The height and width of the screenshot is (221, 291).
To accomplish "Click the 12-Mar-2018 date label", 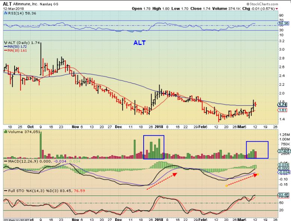I will pyautogui.click(x=13, y=9).
